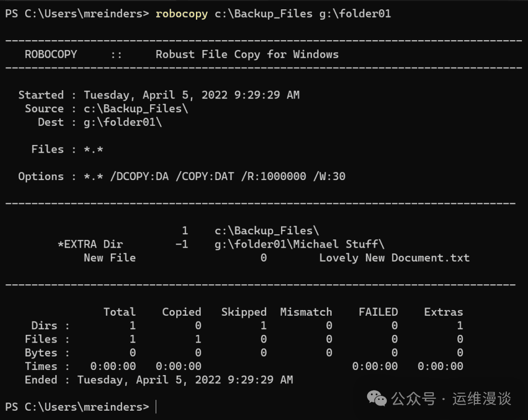Click the 'Lovely New Document.txt' filename
The width and height of the screenshot is (528, 420).
(394, 257)
